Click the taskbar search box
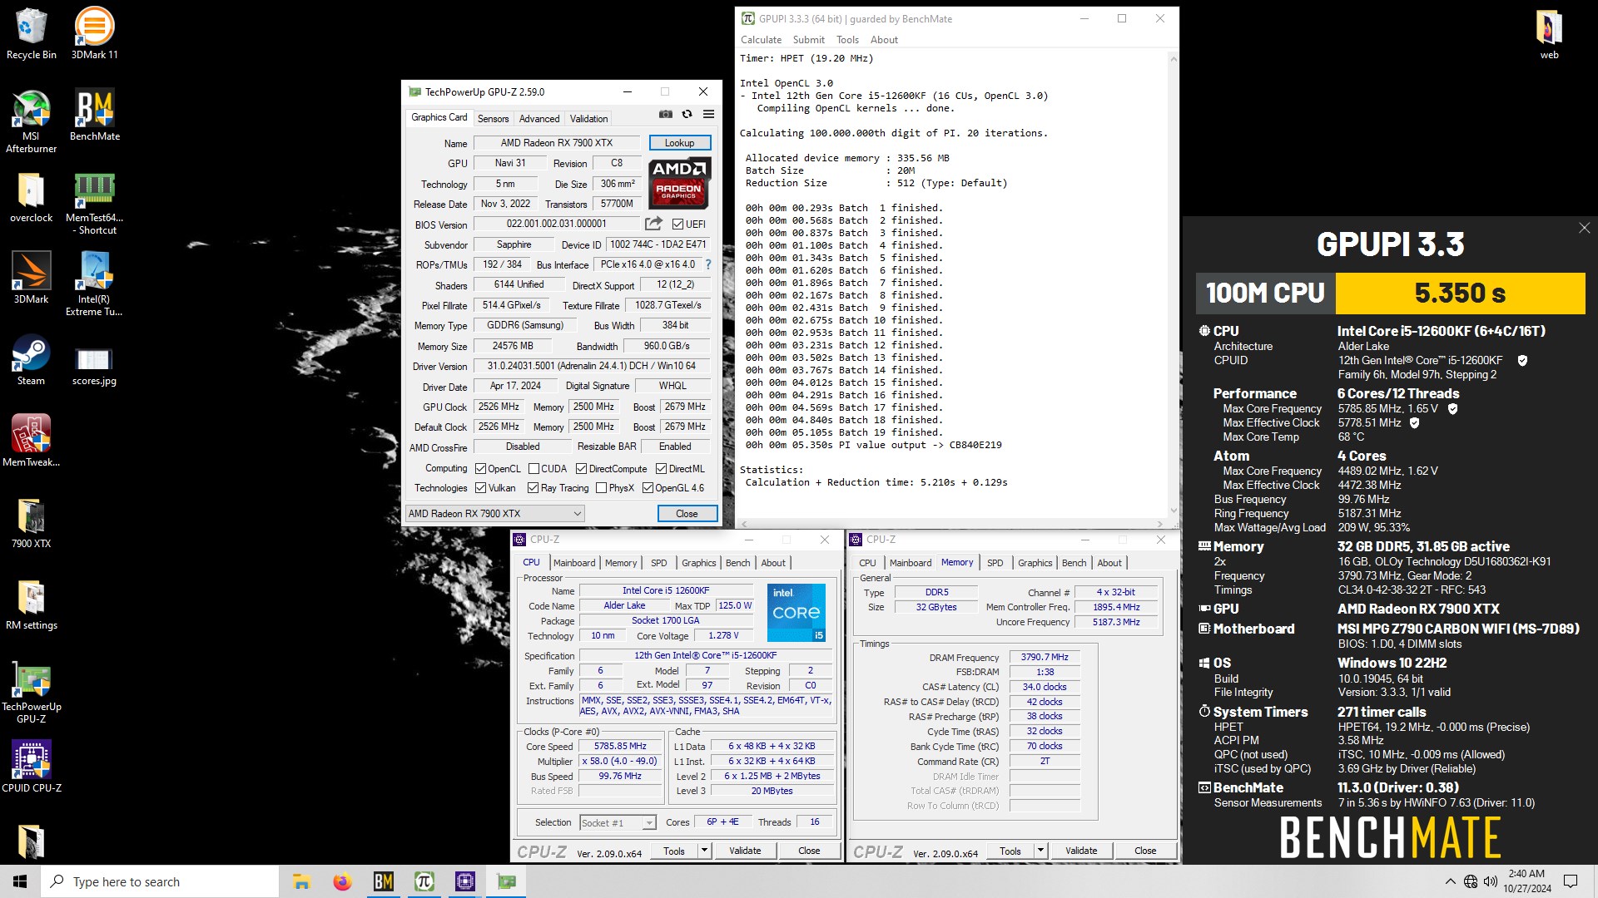The width and height of the screenshot is (1598, 898). tap(160, 881)
